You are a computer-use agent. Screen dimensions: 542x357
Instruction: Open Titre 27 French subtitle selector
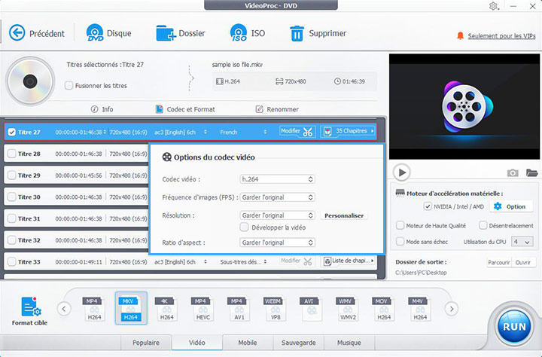[x=243, y=132]
